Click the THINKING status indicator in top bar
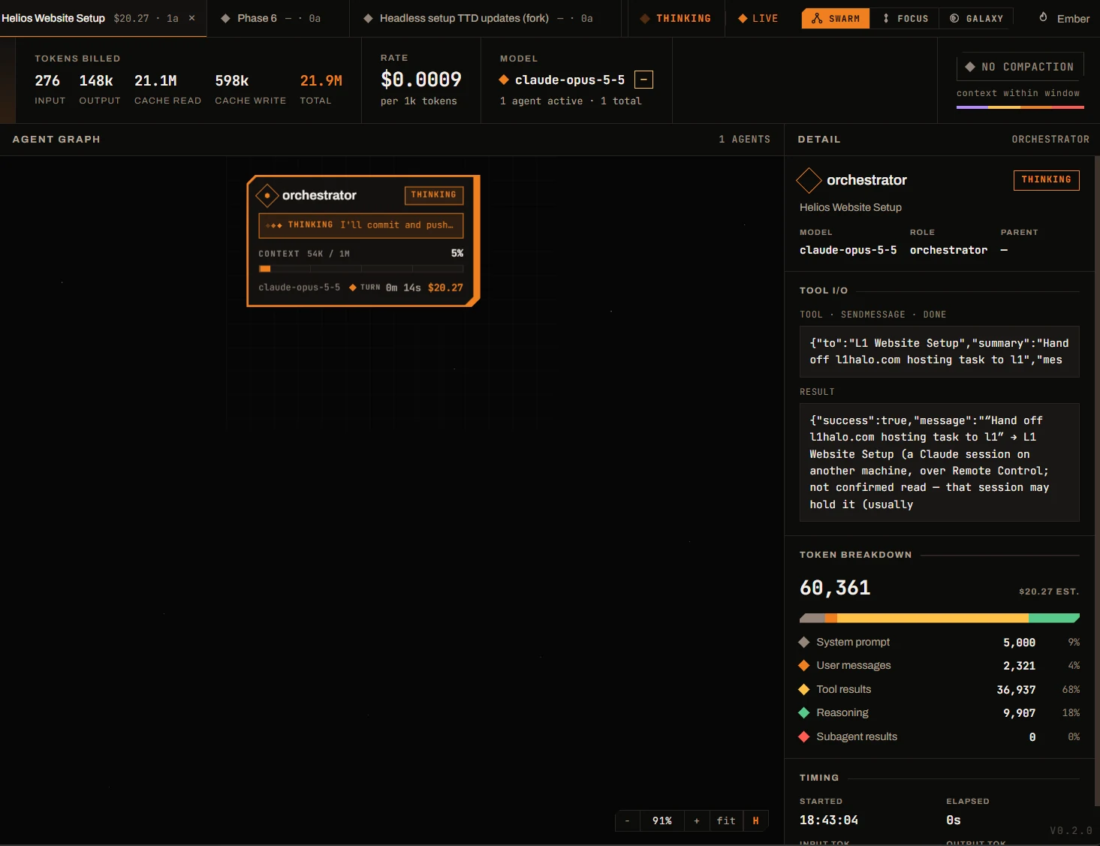 [675, 18]
